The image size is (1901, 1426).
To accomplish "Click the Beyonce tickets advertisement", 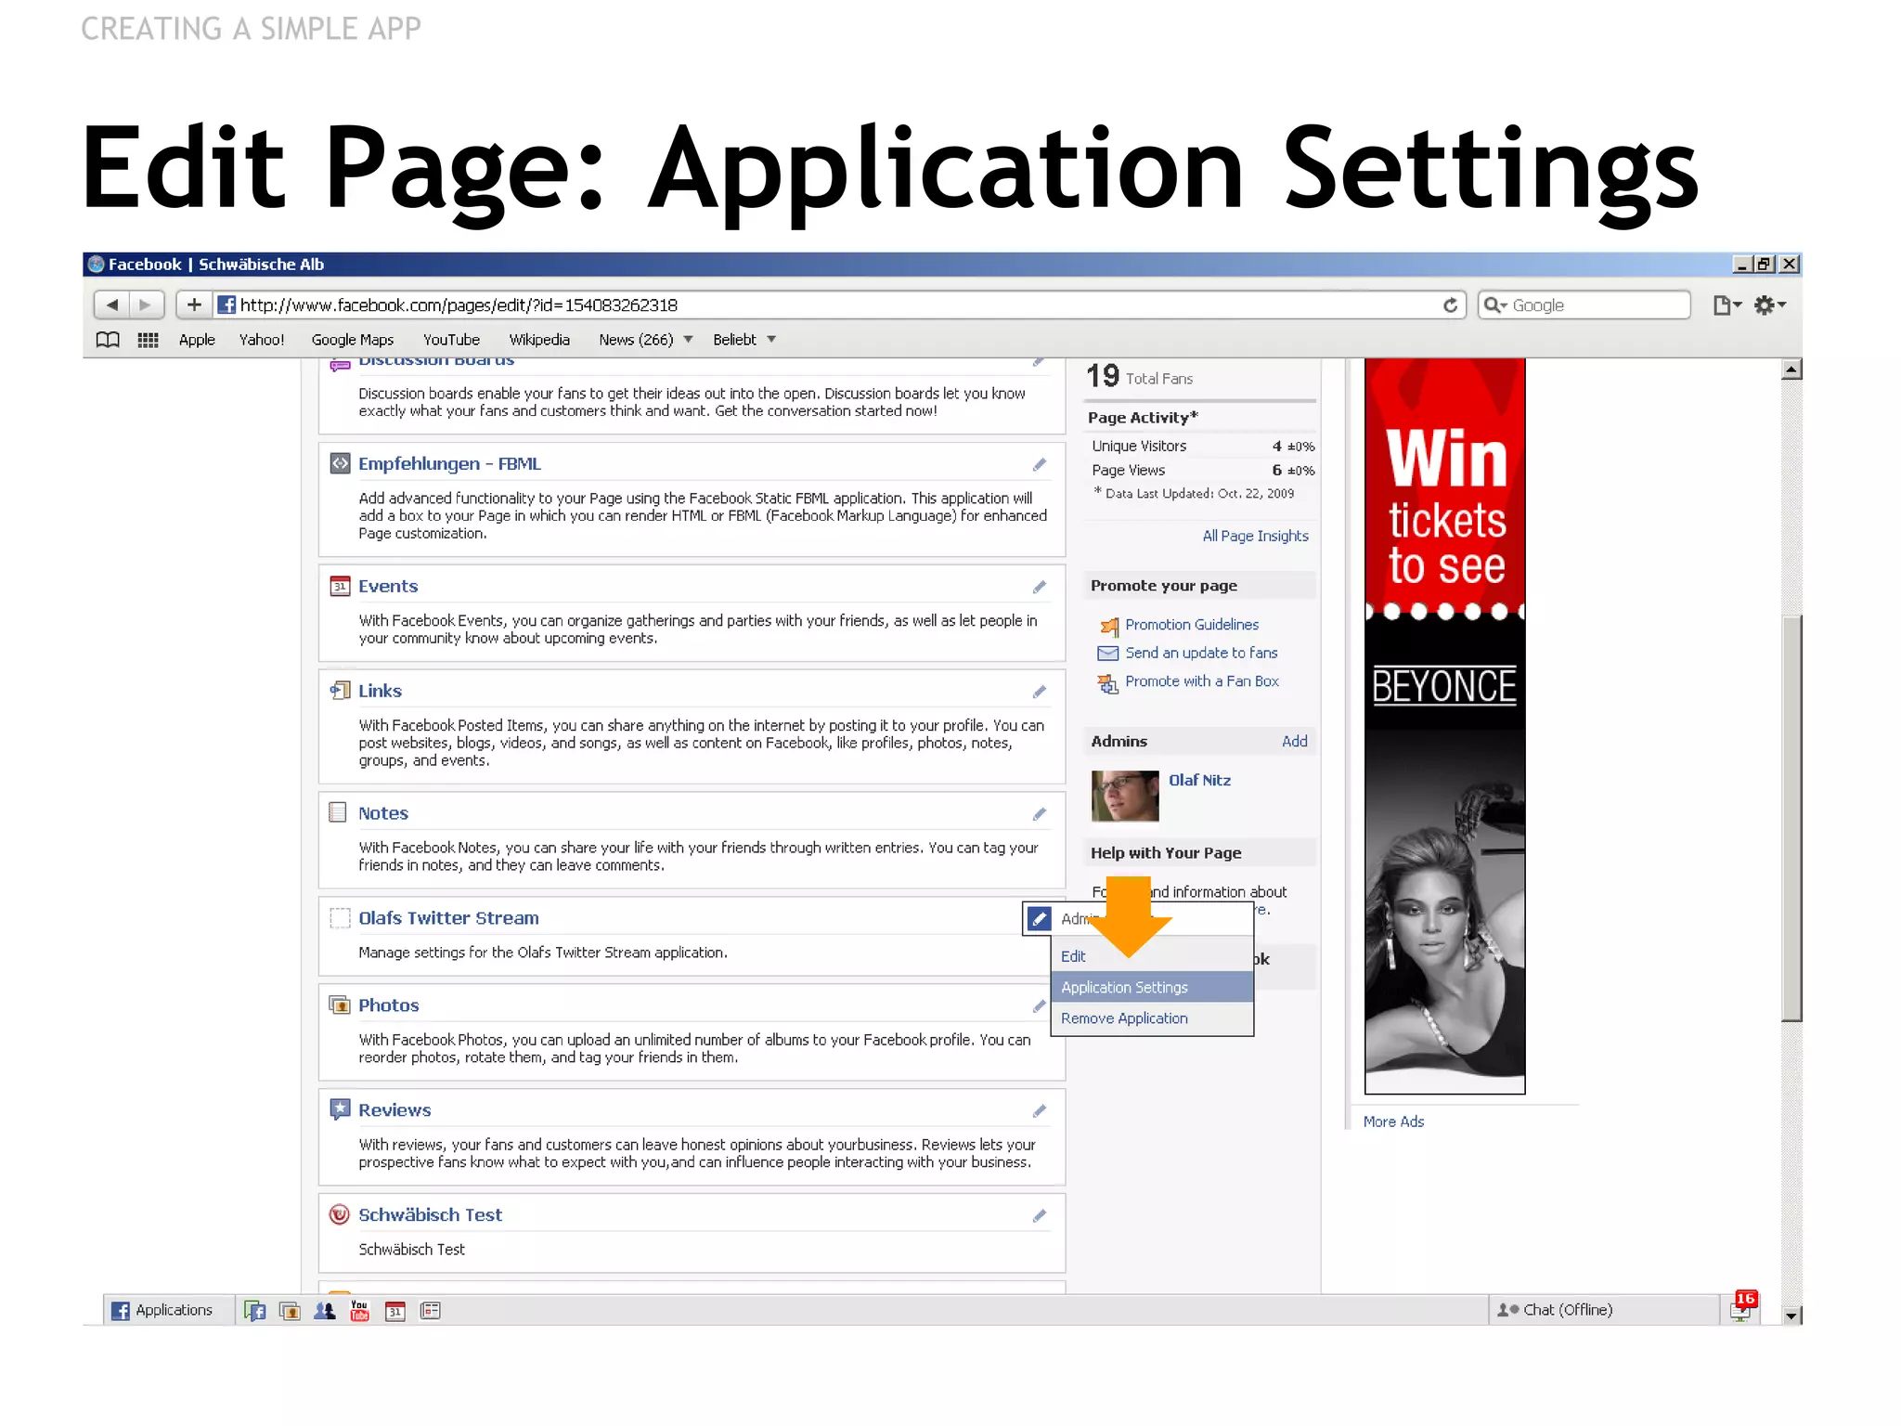I will coord(1444,726).
